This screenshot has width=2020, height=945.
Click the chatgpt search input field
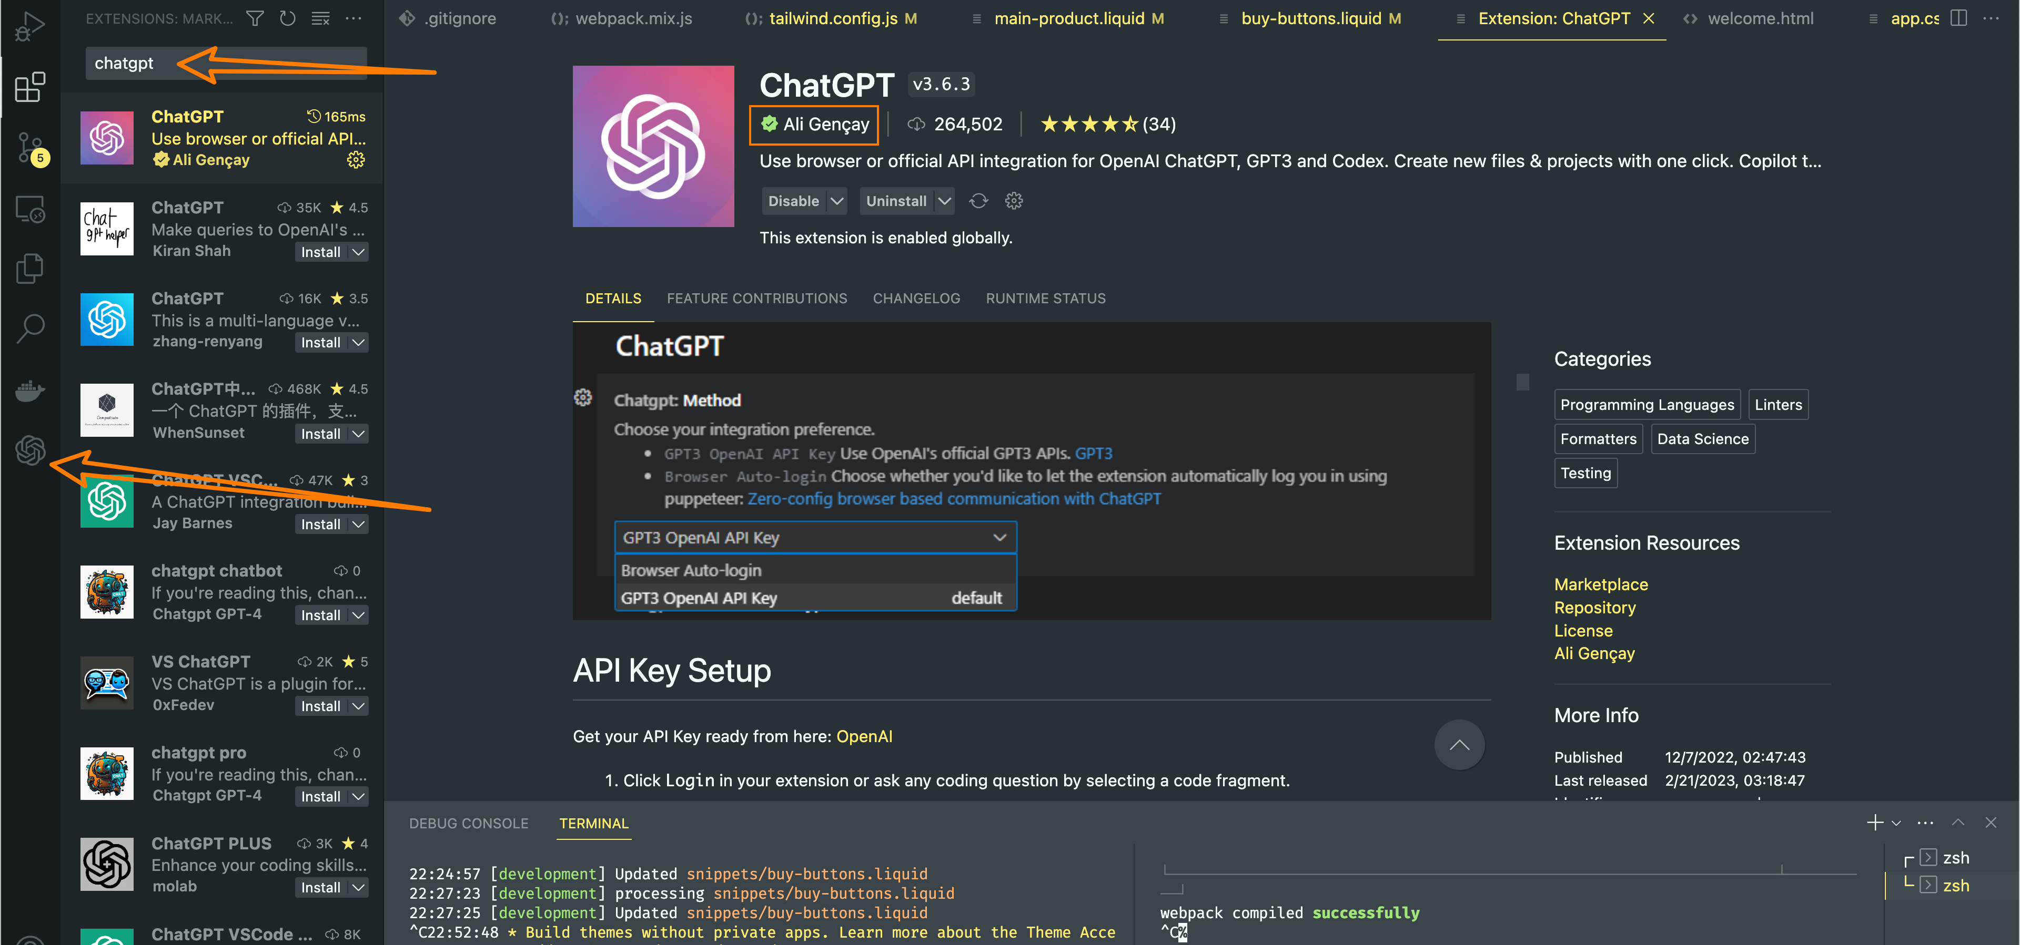click(x=226, y=64)
